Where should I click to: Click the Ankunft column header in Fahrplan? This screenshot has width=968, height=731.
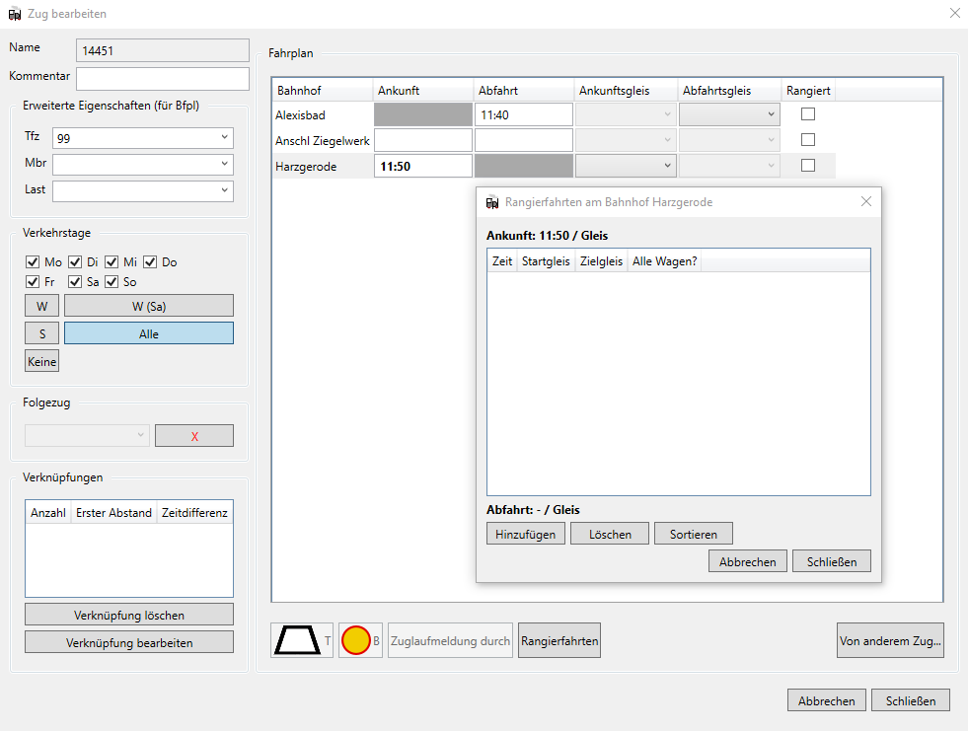click(x=423, y=90)
